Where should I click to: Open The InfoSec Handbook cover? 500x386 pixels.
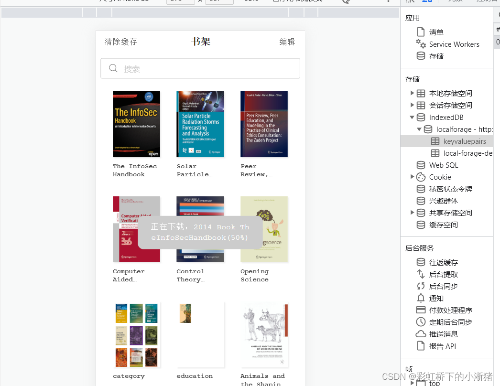coord(137,124)
